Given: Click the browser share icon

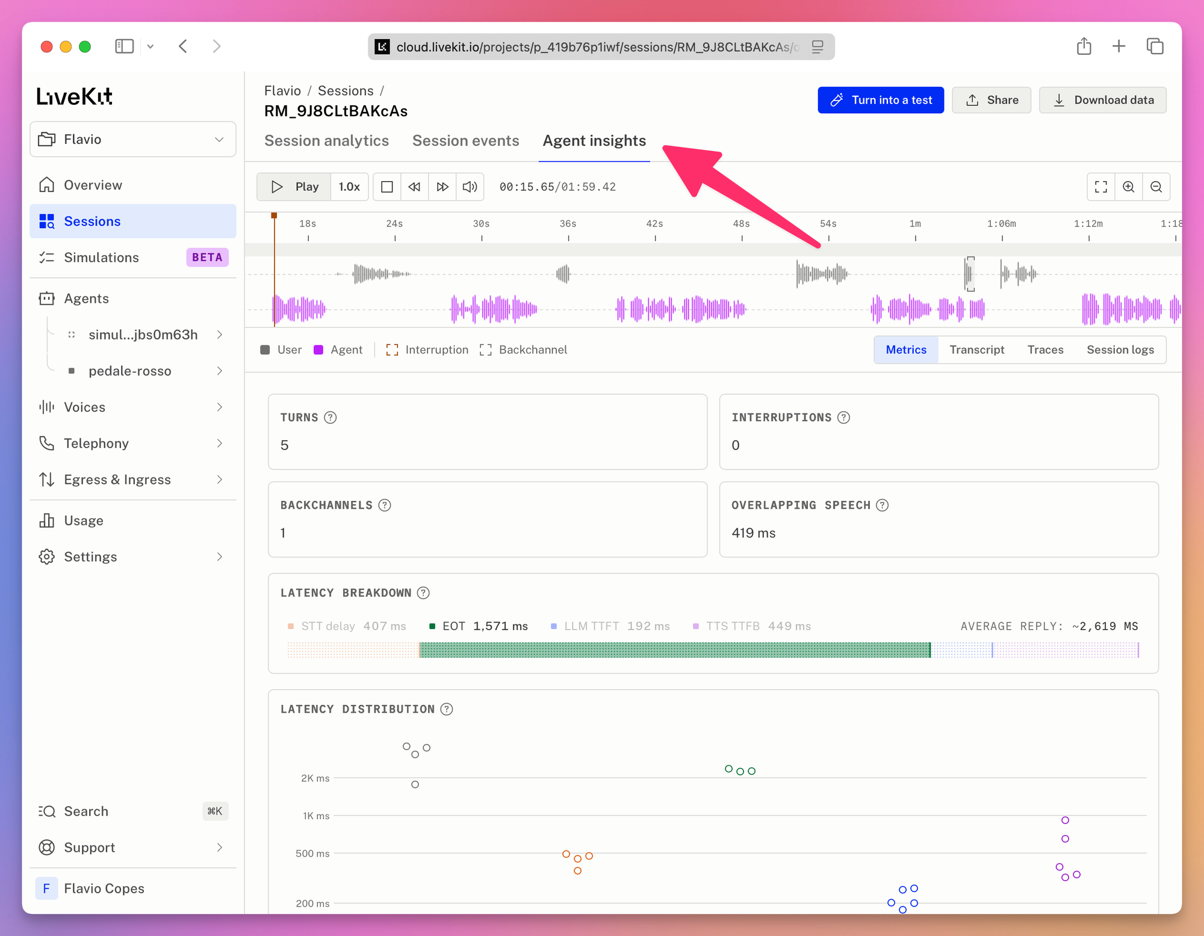Looking at the screenshot, I should [1084, 46].
